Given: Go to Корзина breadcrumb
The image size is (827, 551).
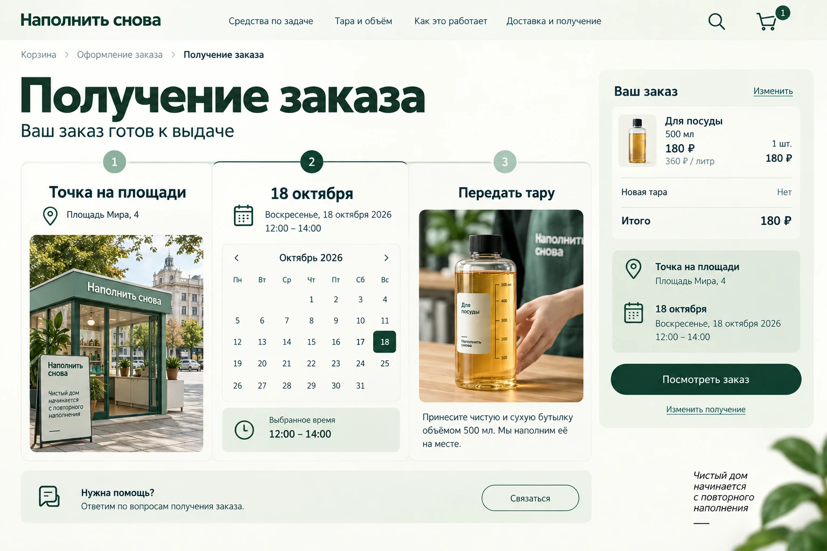Looking at the screenshot, I should pos(39,54).
